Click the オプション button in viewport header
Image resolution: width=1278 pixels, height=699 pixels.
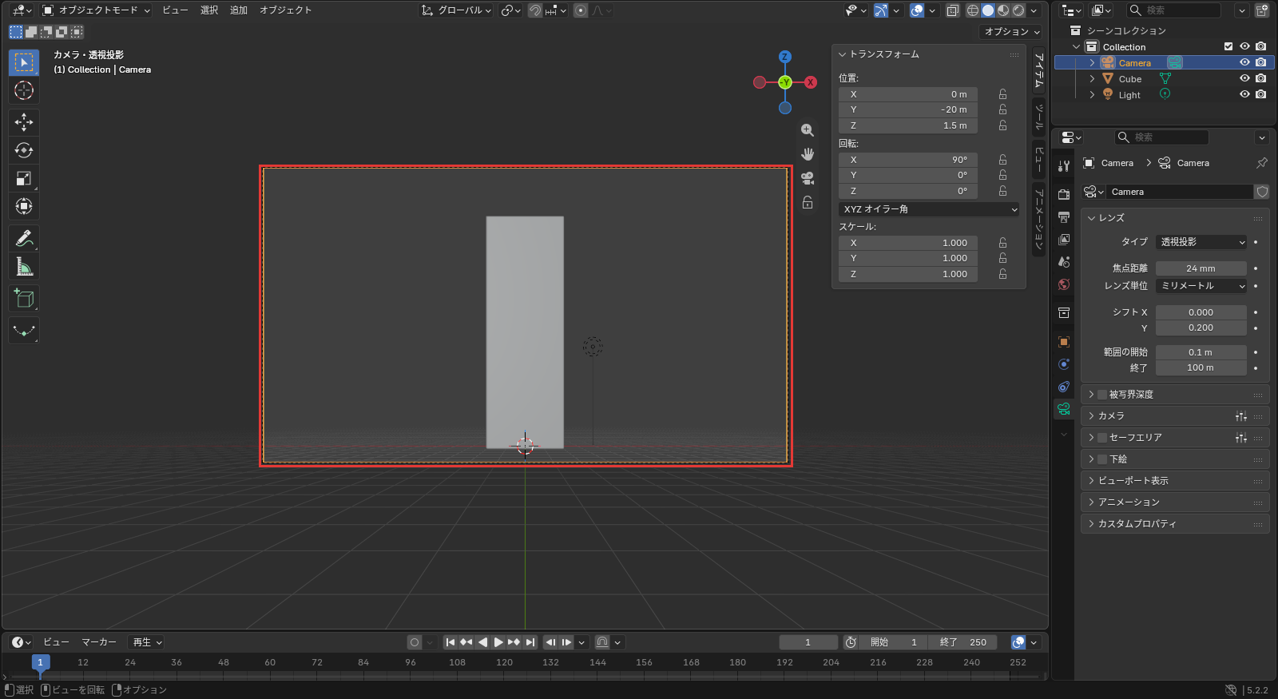(1011, 32)
